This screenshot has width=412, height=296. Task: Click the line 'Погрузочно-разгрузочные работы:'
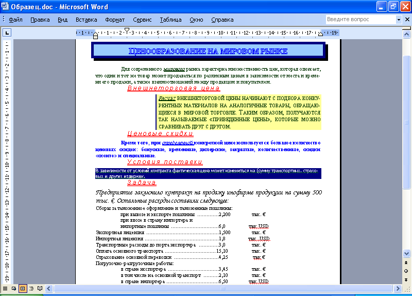pos(135,263)
